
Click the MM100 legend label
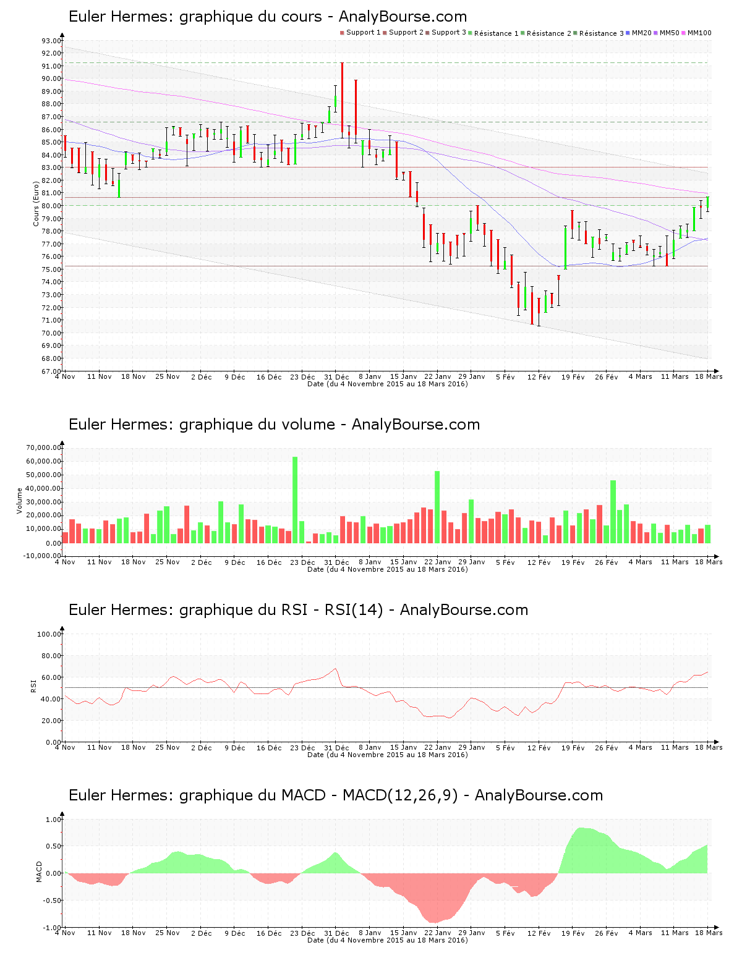coord(699,33)
